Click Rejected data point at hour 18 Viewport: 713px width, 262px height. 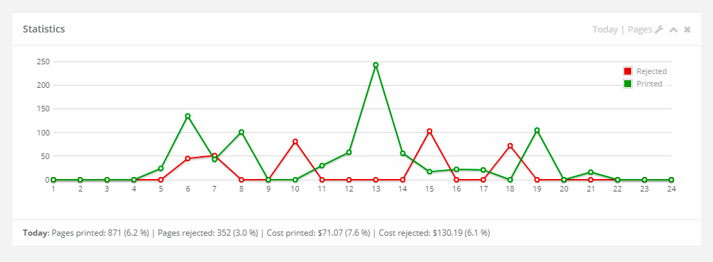coord(510,146)
